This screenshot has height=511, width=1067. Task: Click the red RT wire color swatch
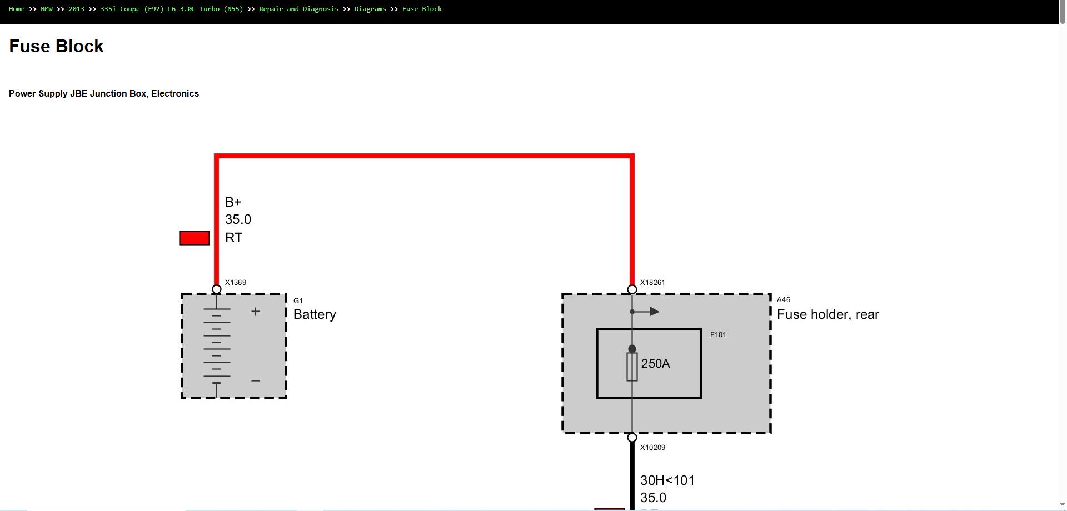click(195, 238)
